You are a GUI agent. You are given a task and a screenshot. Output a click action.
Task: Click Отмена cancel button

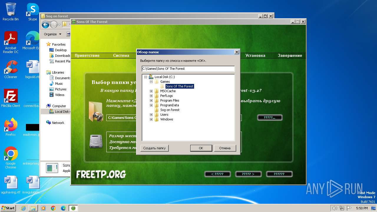(225, 148)
